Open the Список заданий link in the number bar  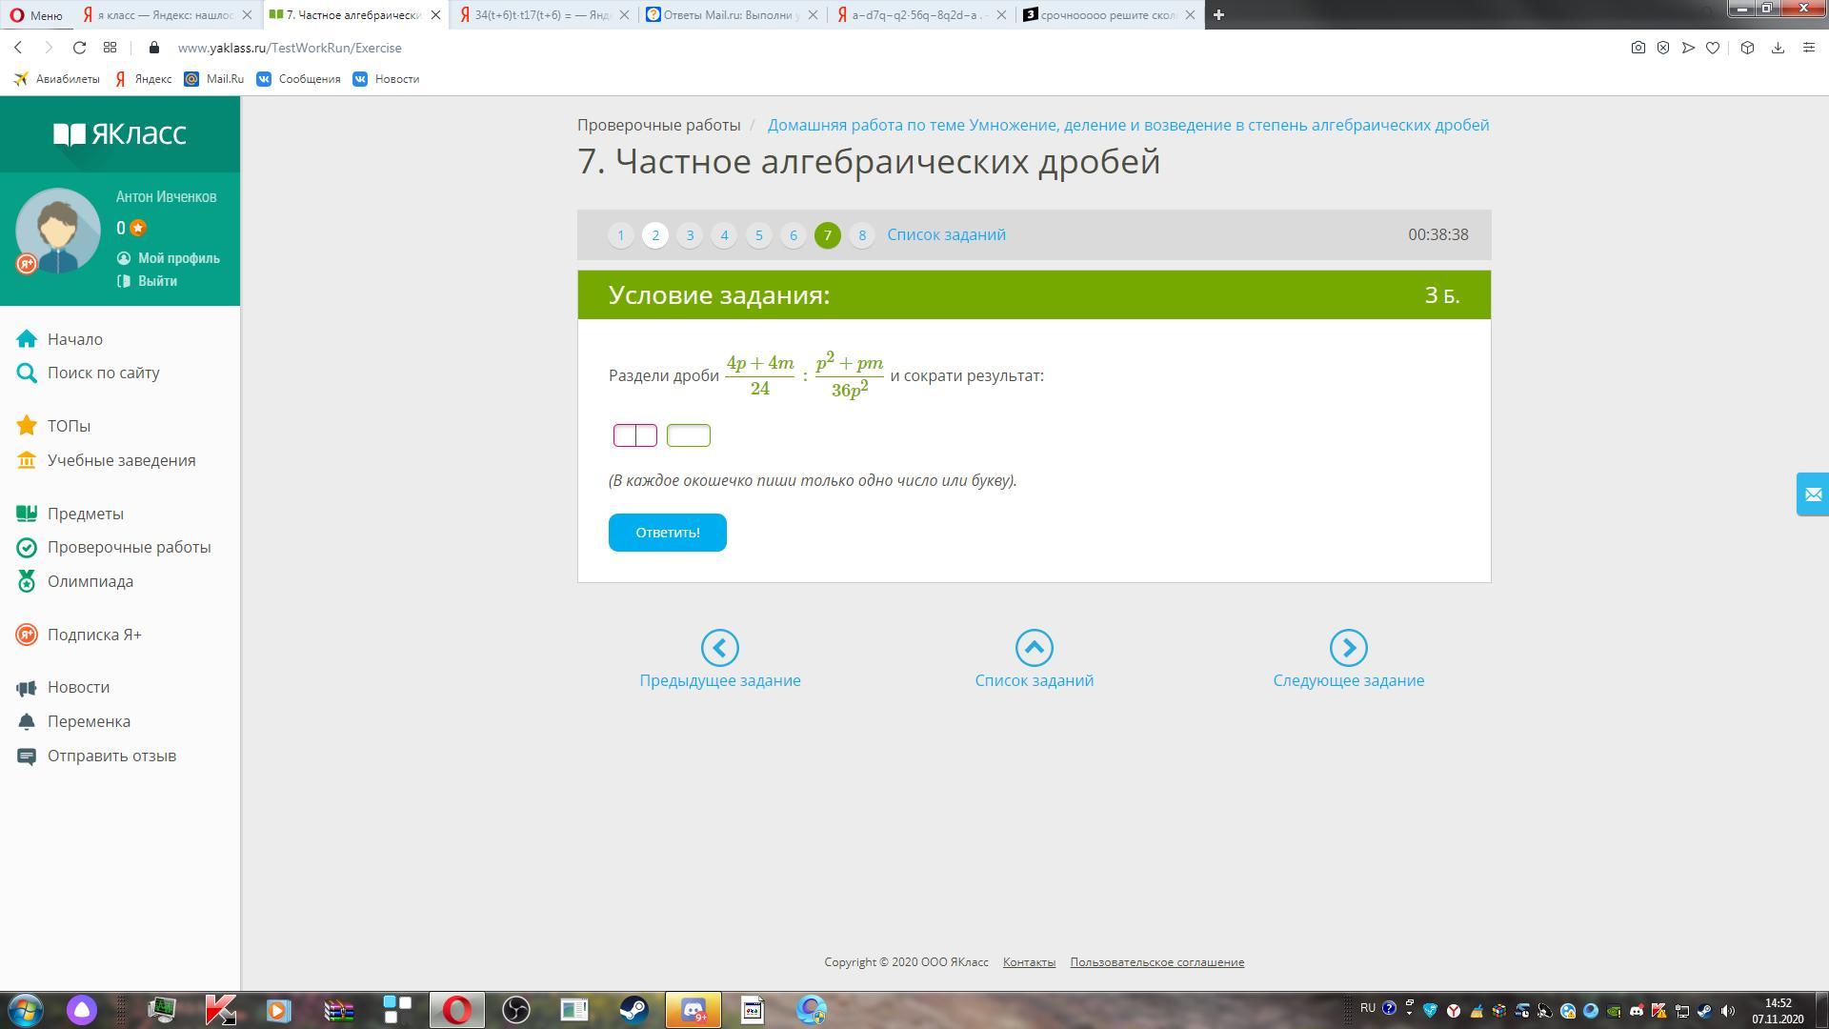pos(946,235)
